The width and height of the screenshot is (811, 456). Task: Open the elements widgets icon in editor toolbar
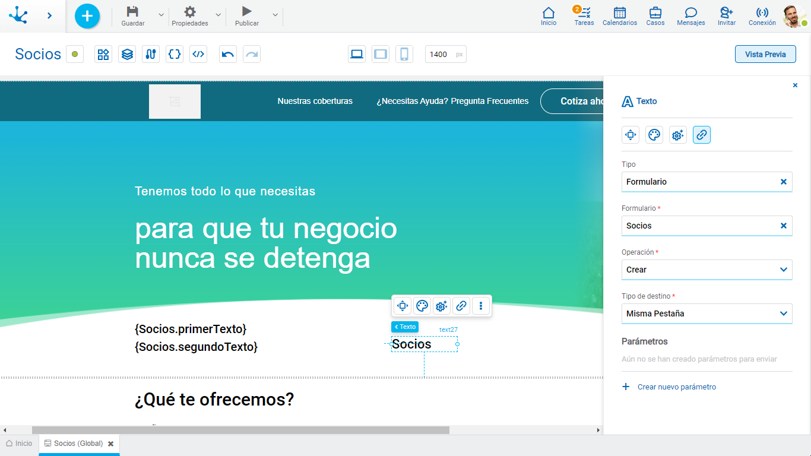(103, 54)
